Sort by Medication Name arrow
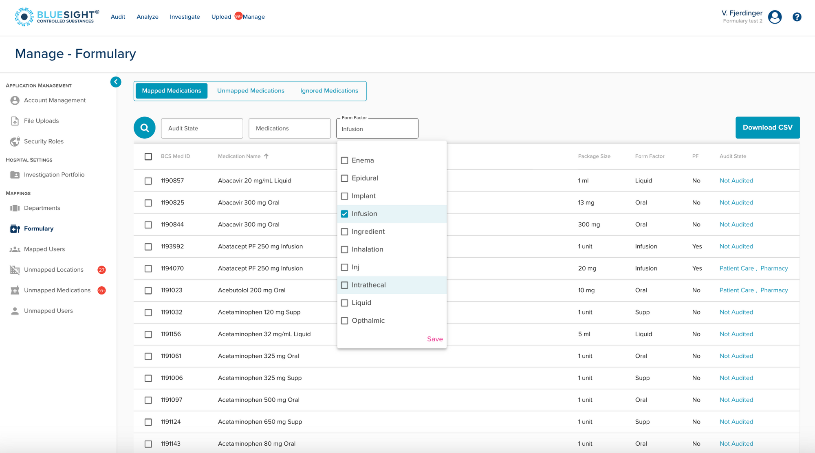Image resolution: width=815 pixels, height=453 pixels. [266, 156]
